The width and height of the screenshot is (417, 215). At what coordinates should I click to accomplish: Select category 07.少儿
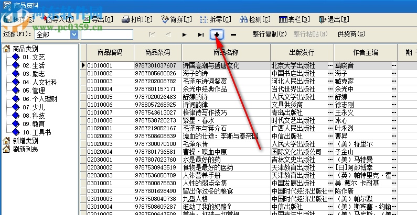(34, 107)
